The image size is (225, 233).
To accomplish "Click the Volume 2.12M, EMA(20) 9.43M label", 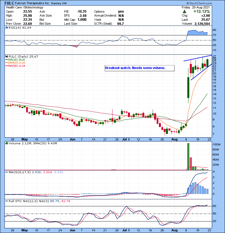I will point(33,143).
